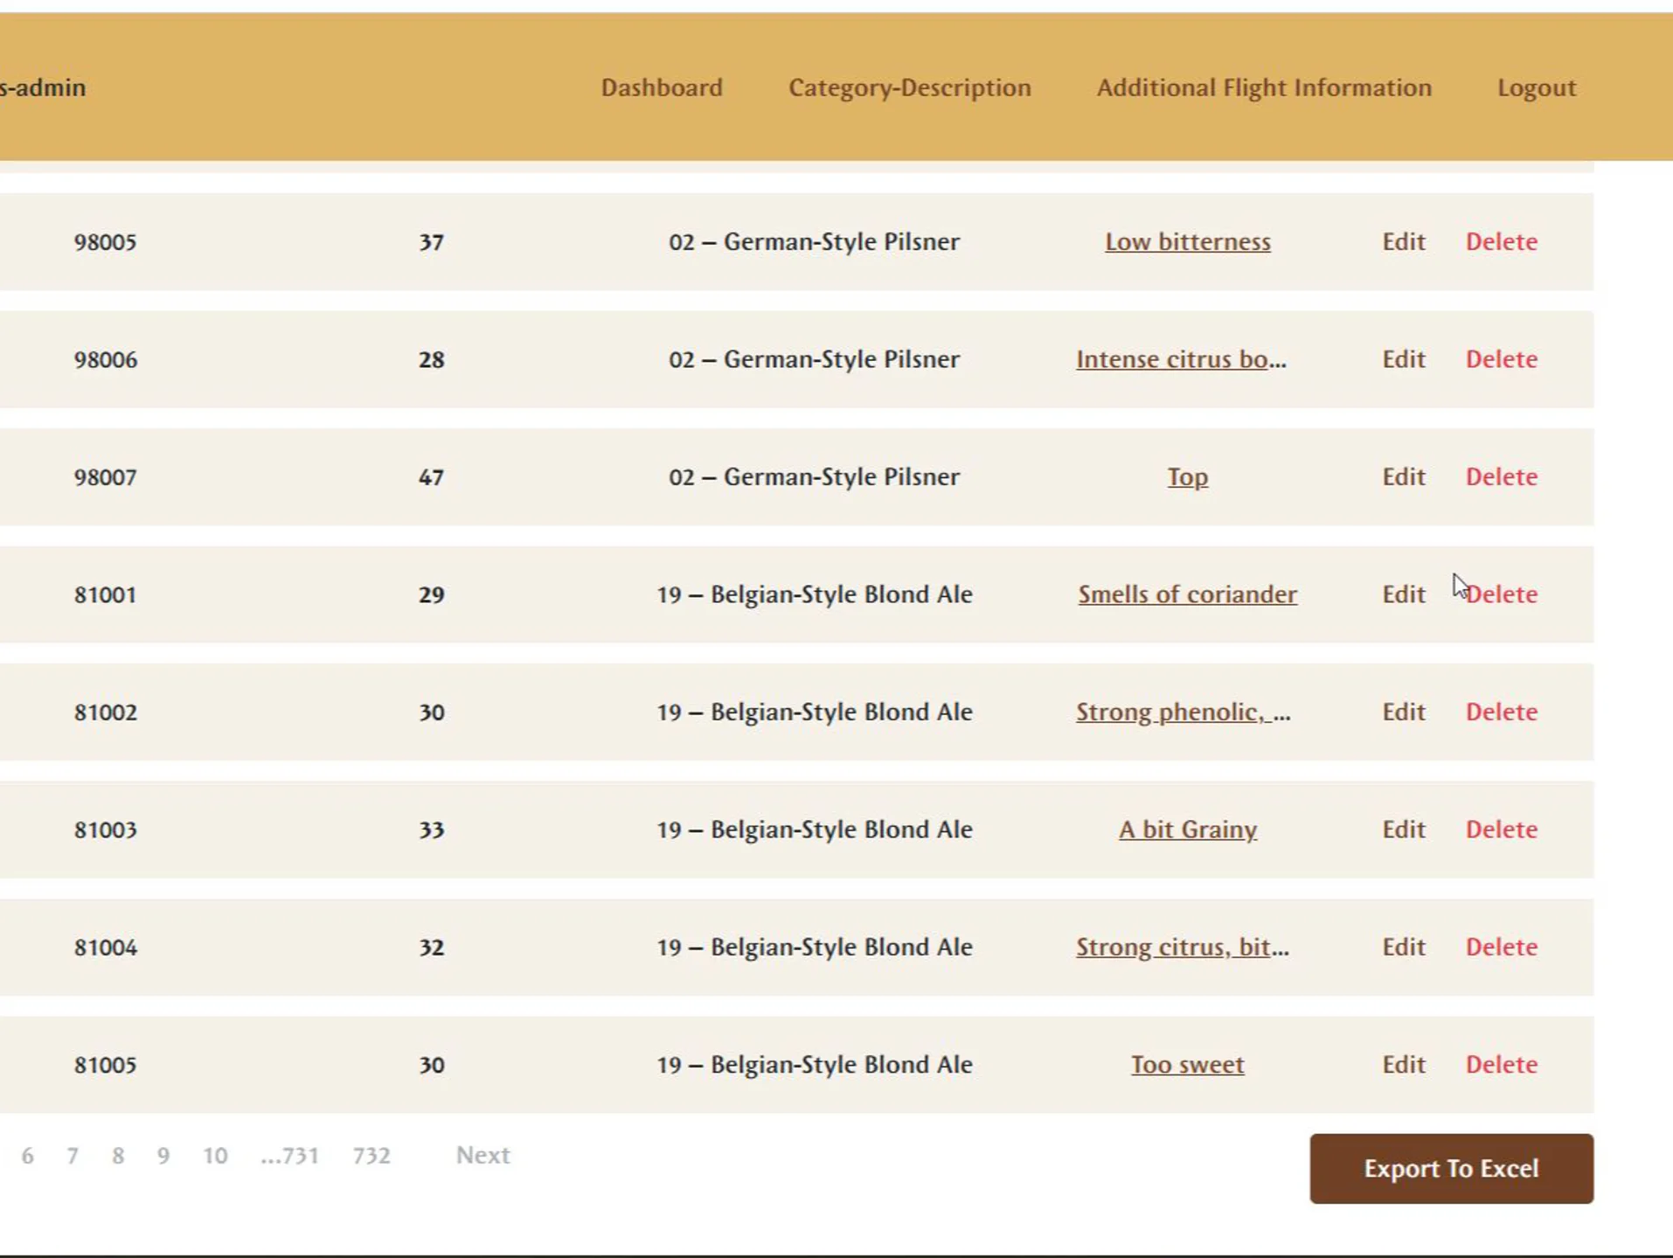Delete entry 81004
The height and width of the screenshot is (1258, 1673).
coord(1501,947)
